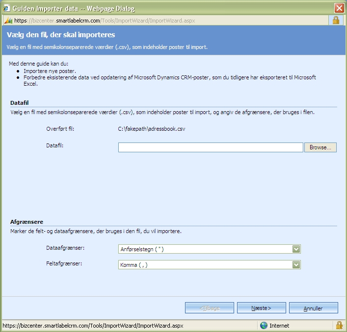This screenshot has width=347, height=332.
Task: Click the Dynamics CRM favicon in address bar
Action: click(8, 21)
